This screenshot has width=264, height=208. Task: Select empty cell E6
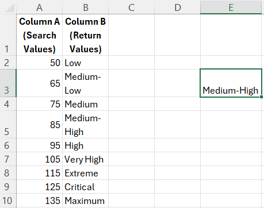tap(231, 145)
